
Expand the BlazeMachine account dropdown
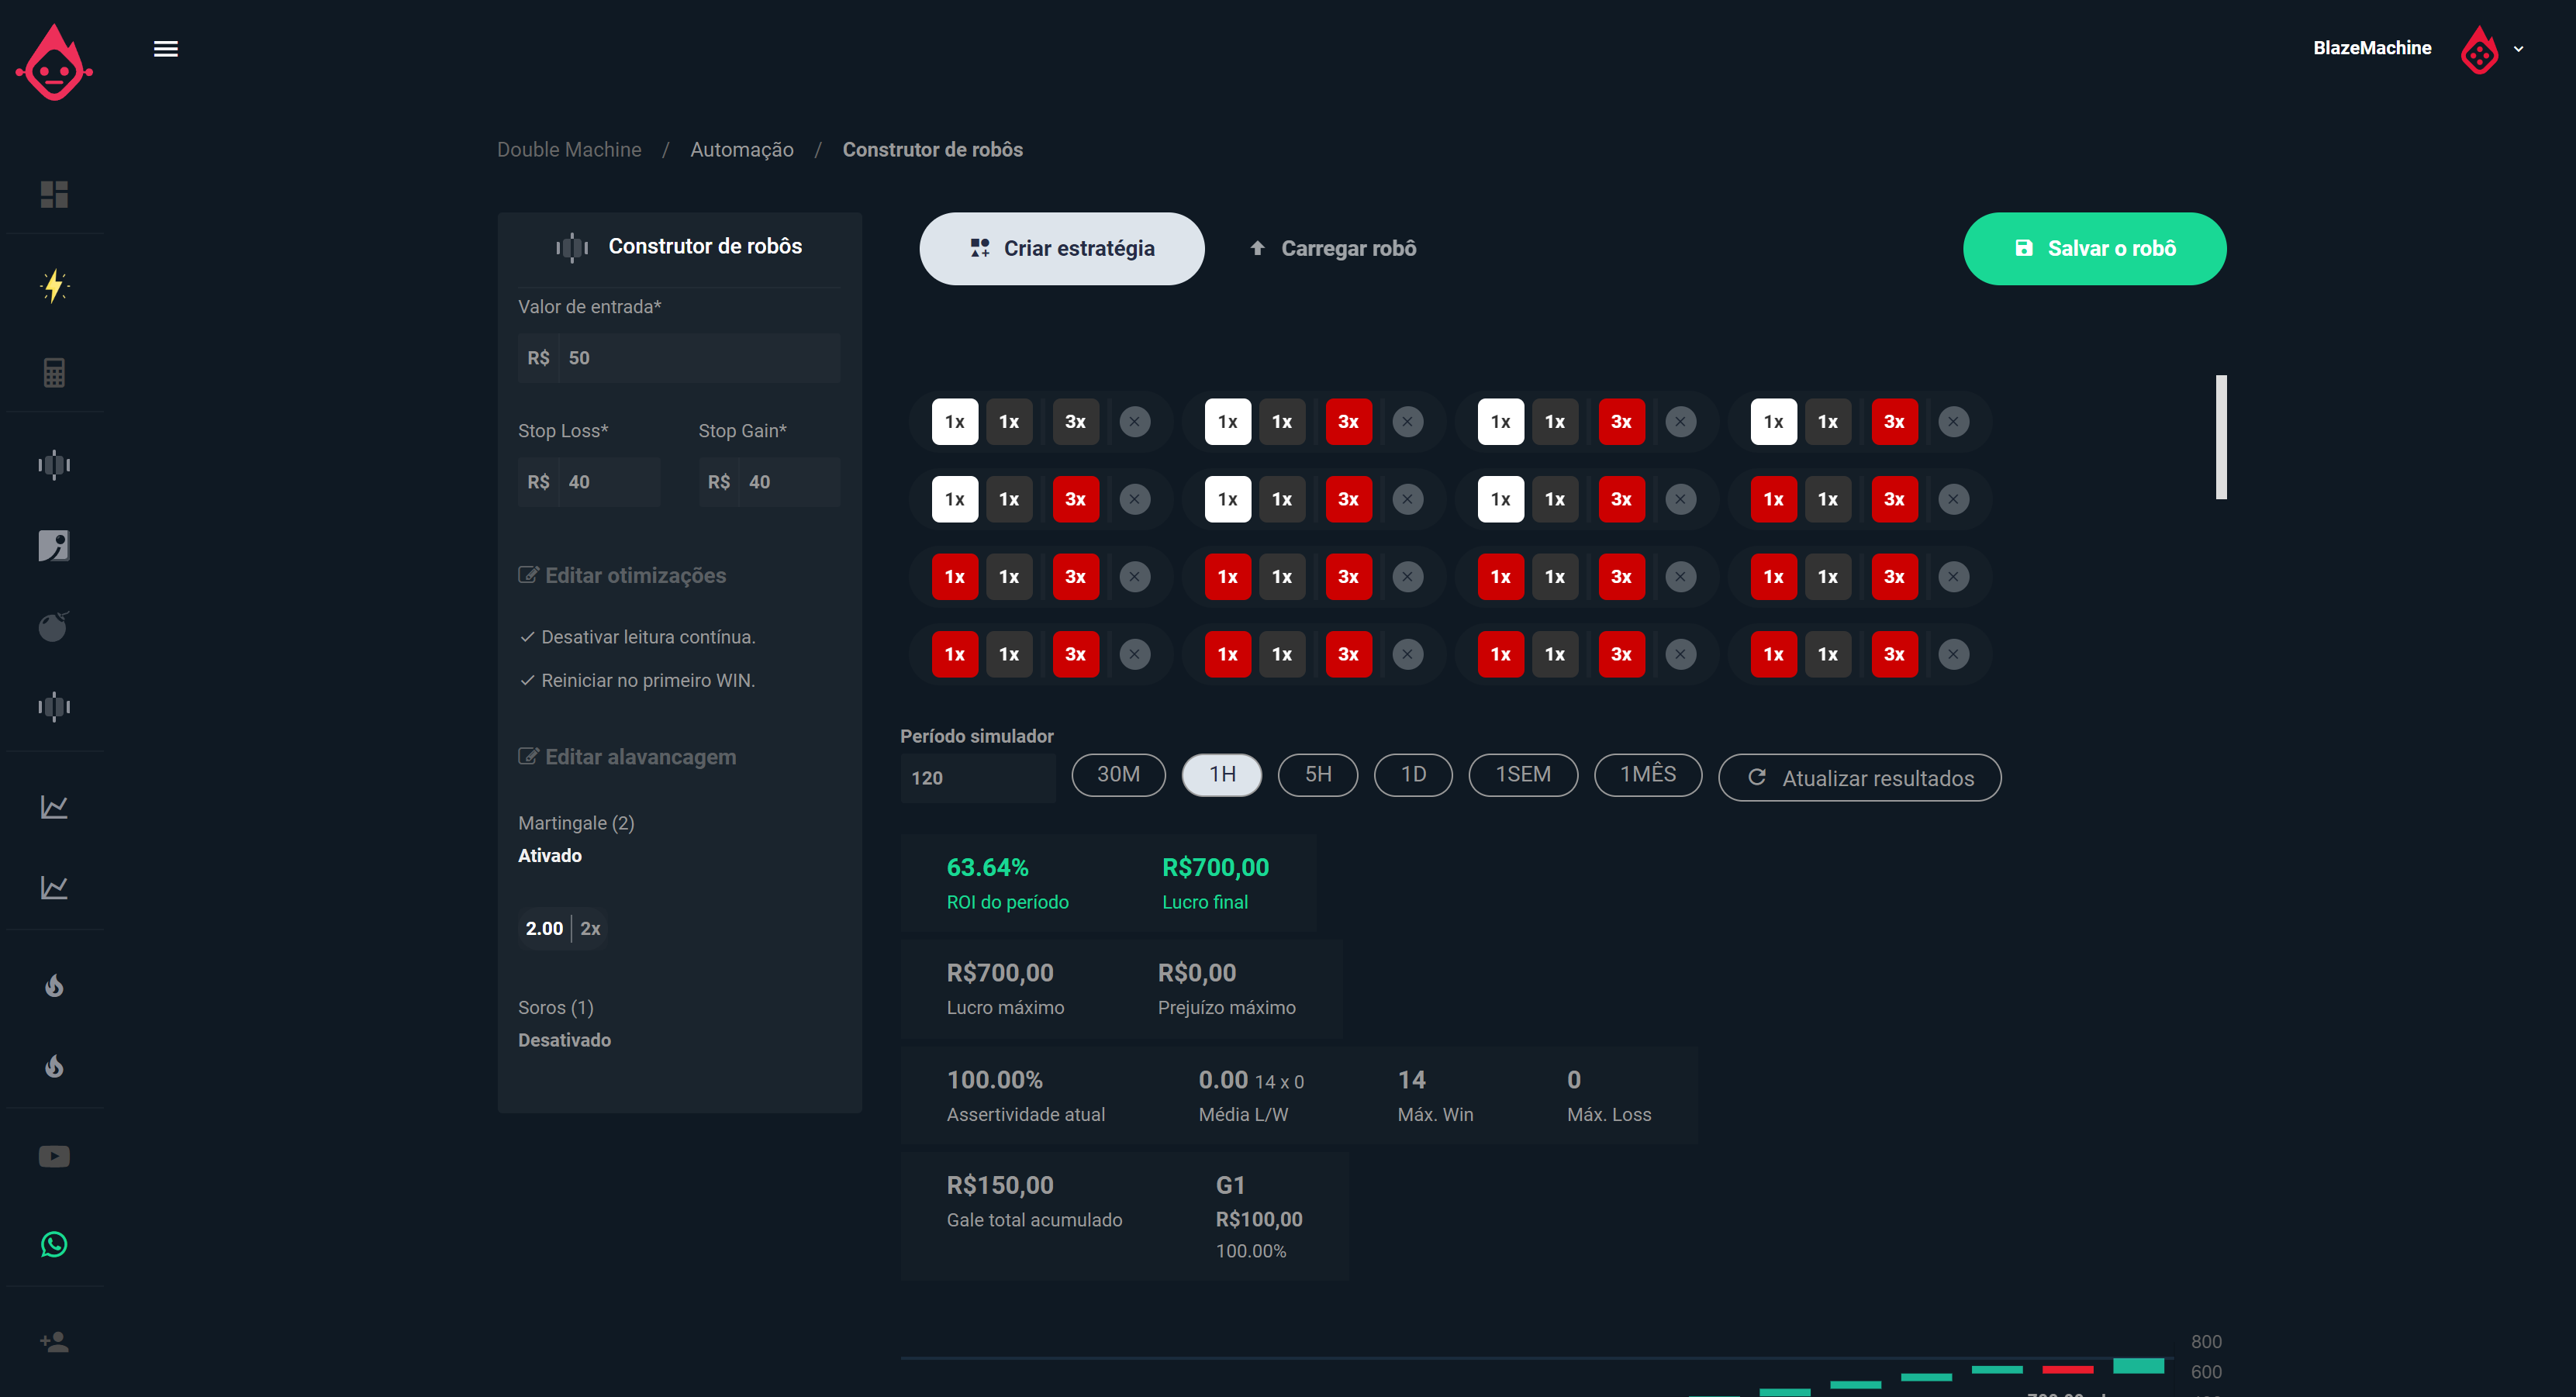2518,49
